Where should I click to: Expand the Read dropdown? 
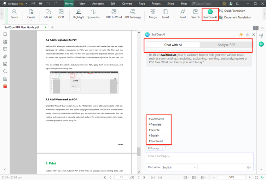click(x=183, y=21)
